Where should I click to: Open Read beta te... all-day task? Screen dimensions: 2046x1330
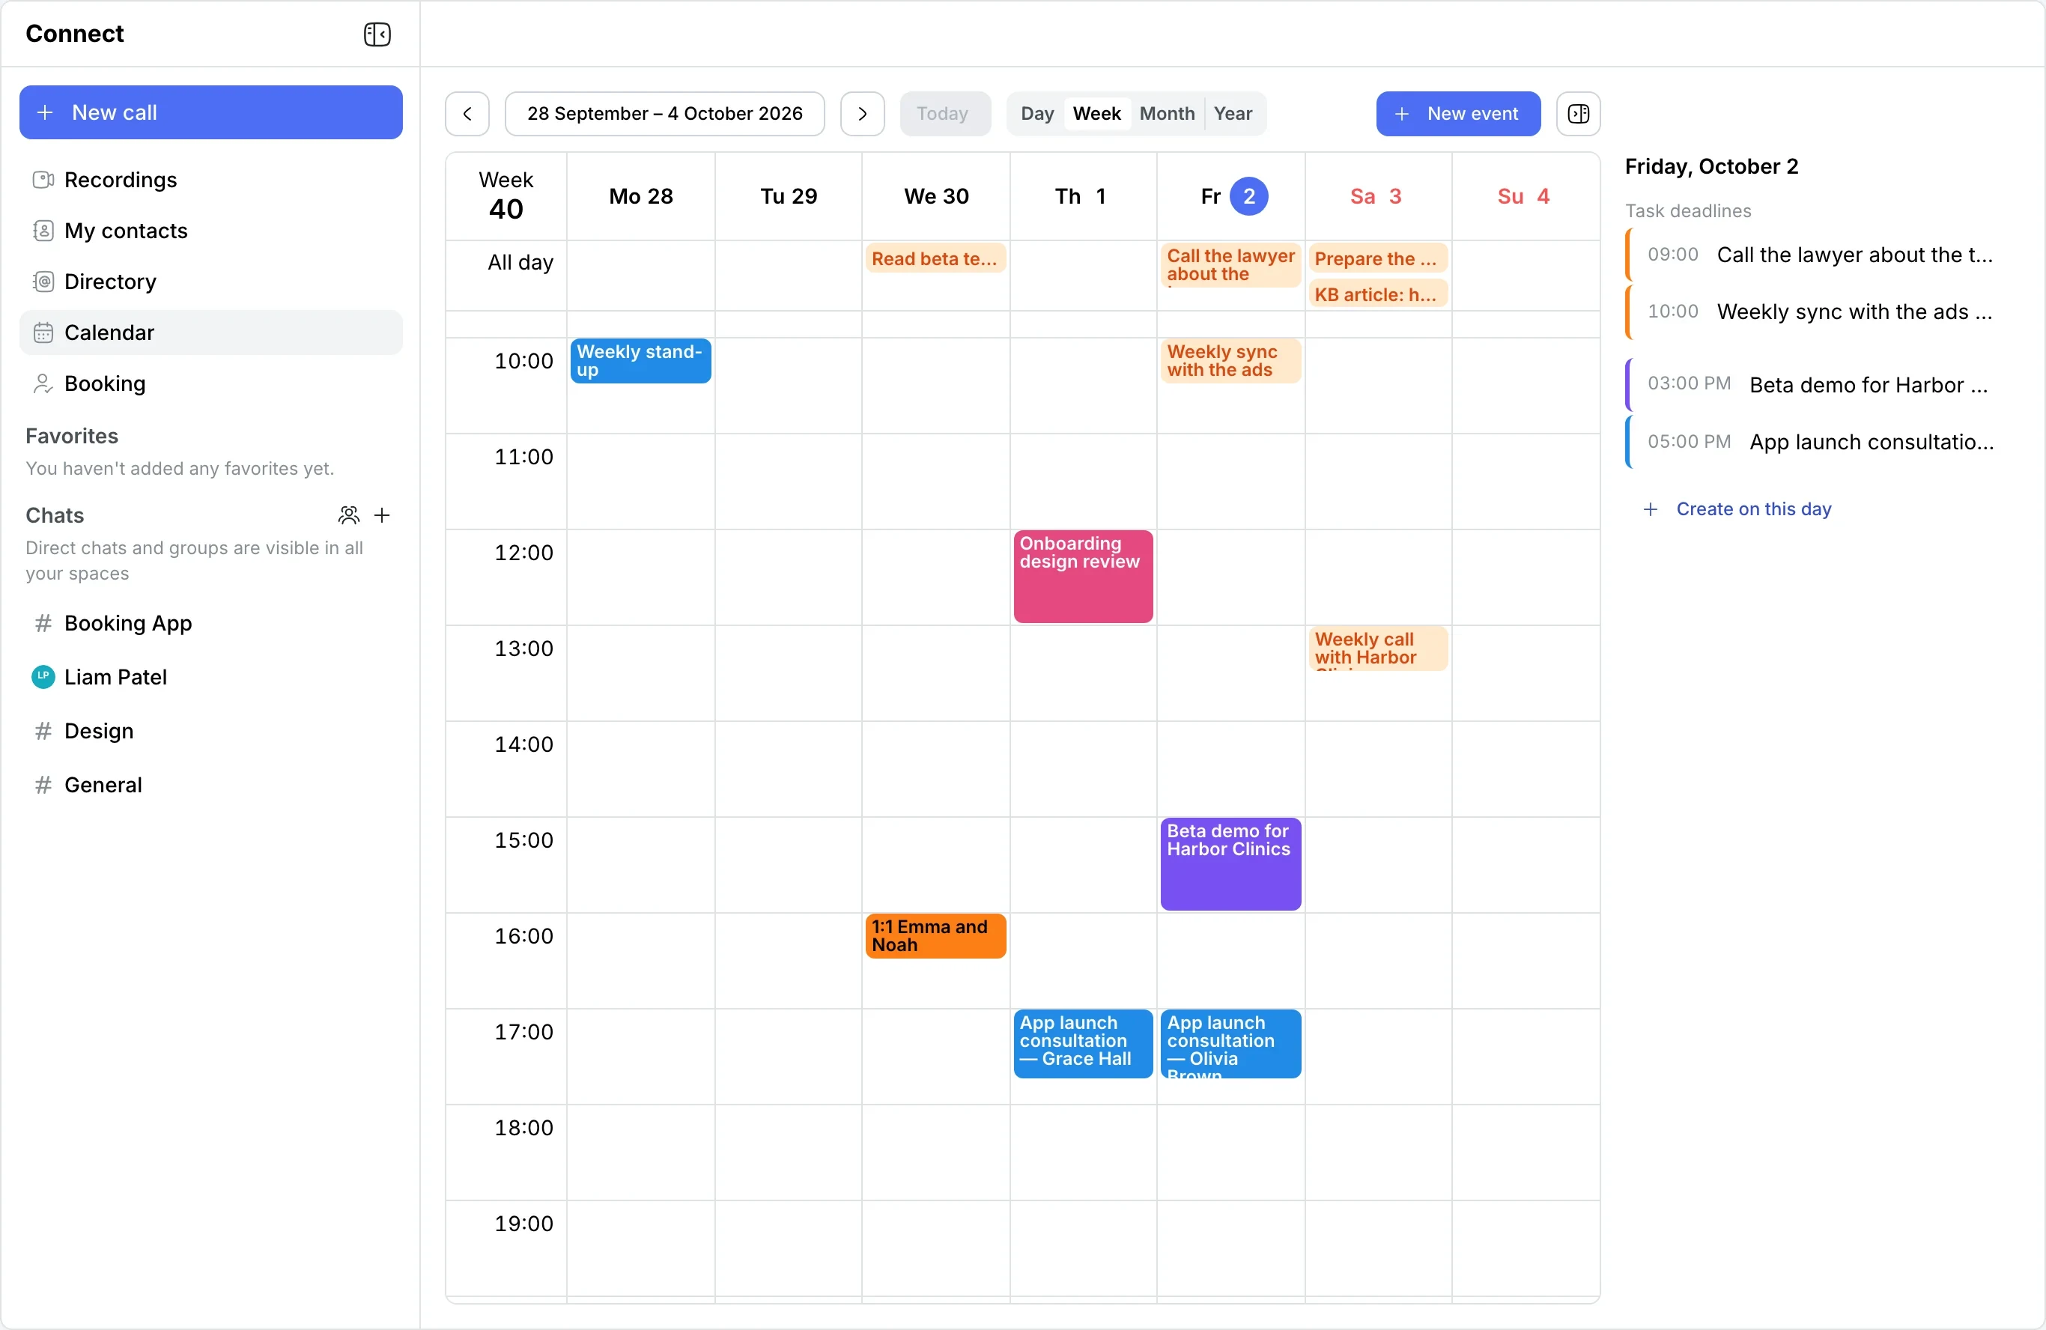click(x=935, y=258)
